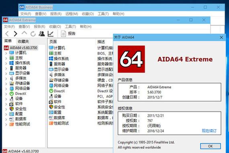Click the 现在续订 renew link
Viewport: 229px width, 153px height.
209,131
